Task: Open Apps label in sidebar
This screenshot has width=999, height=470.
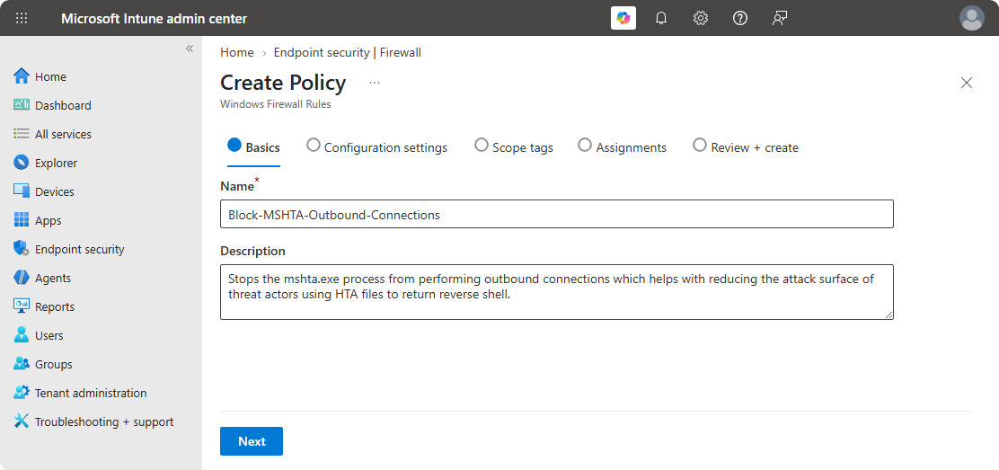Action: click(x=49, y=220)
